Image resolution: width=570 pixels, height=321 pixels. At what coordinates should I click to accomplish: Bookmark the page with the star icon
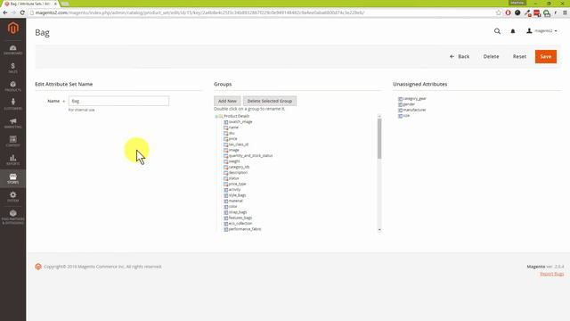tap(499, 12)
